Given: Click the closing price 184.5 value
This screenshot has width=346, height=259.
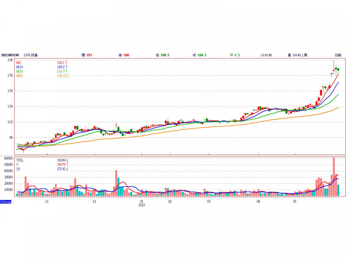Looking at the screenshot, I should pos(202,55).
